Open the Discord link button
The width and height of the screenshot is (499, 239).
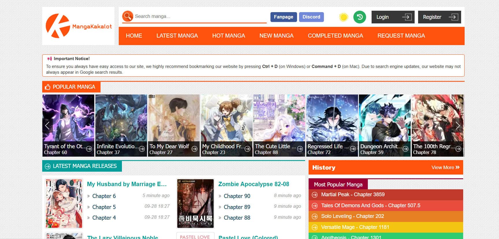(311, 17)
